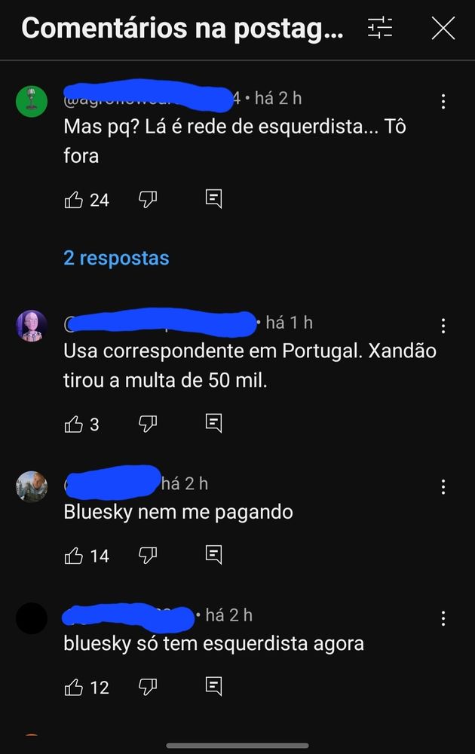This screenshot has height=754, width=475.
Task: Reply to the "Tô fora" comment
Action: pyautogui.click(x=213, y=199)
